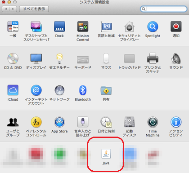Go forward with the right arrow button
The image size is (189, 173).
[x=13, y=9]
